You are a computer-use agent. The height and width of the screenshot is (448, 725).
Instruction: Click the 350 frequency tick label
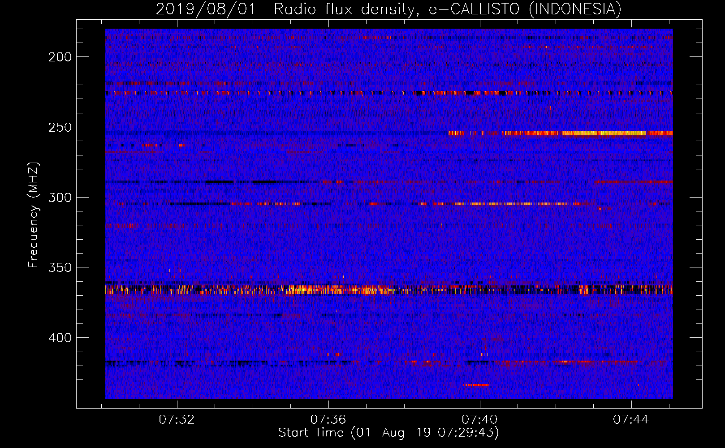[x=60, y=267]
